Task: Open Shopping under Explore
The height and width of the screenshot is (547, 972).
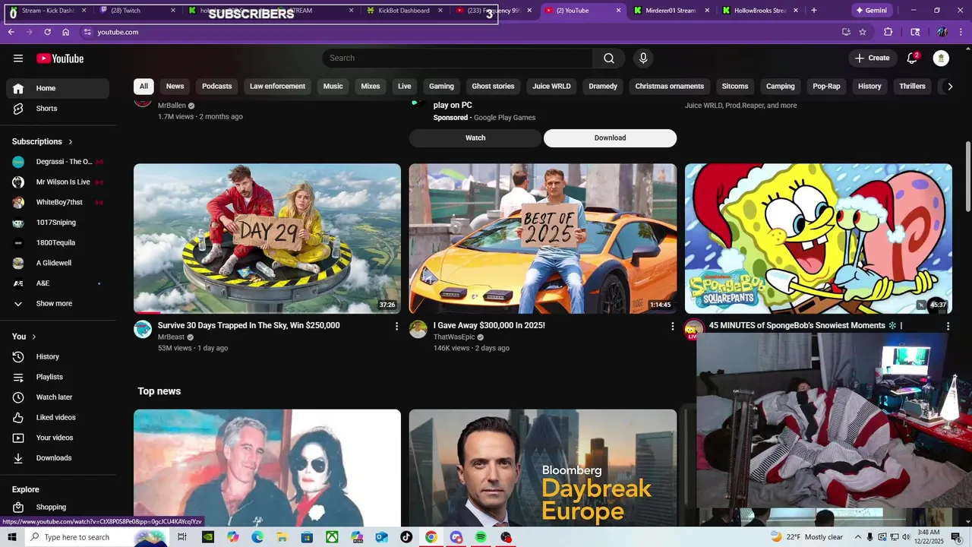Action: click(58, 507)
